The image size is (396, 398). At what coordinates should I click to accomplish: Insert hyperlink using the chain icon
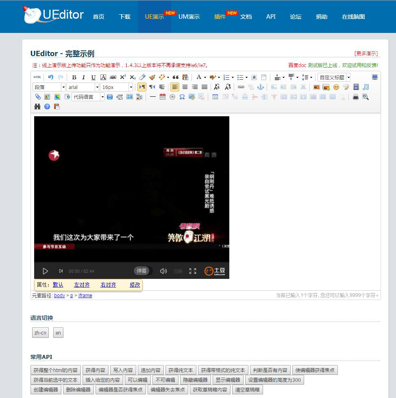click(x=241, y=87)
